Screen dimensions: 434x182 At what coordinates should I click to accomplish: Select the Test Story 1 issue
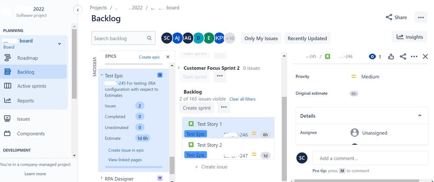point(229,128)
